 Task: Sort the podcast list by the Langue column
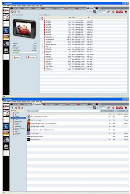pos(126,114)
